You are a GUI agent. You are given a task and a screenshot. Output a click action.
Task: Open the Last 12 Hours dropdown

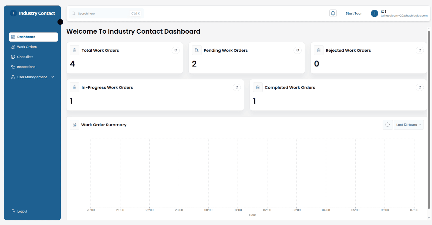[x=409, y=125]
